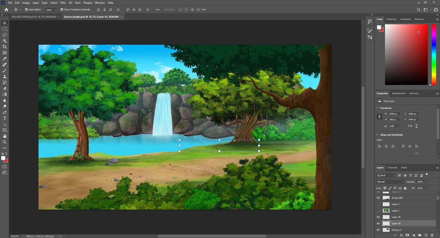Hide the Group 17 layer
The image size is (440, 238).
[x=378, y=230]
